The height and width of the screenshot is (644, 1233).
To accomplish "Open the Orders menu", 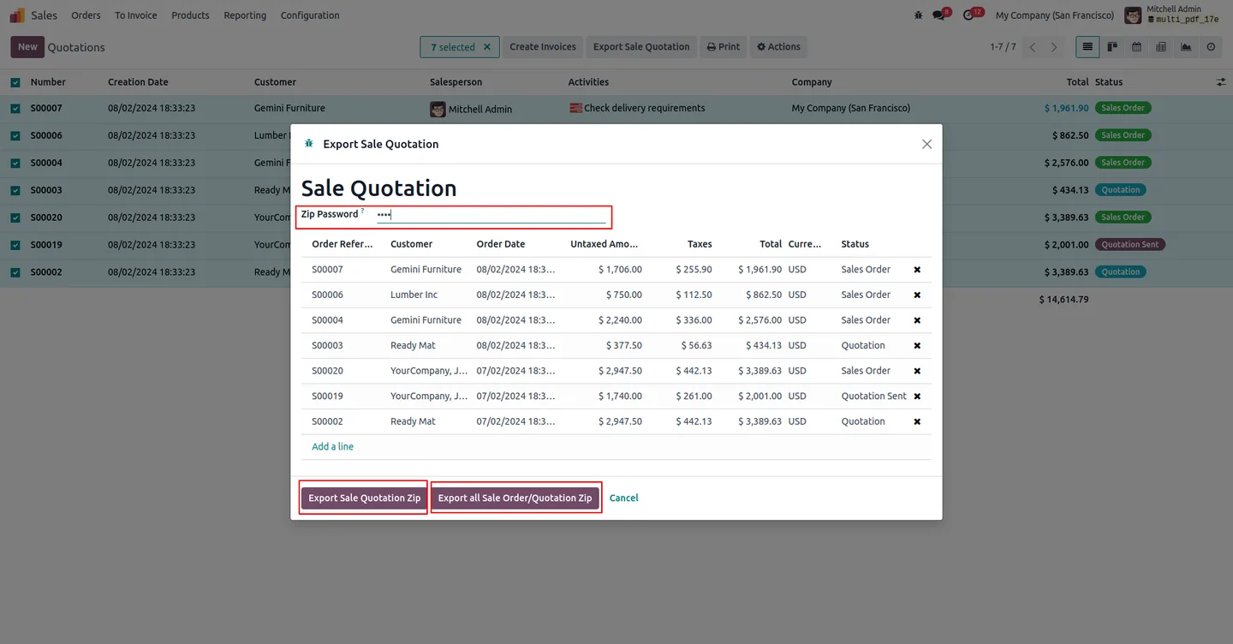I will (86, 15).
